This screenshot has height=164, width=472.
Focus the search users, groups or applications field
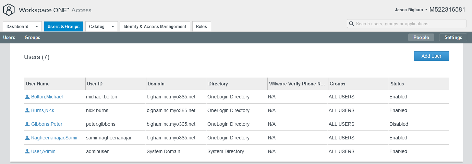[x=410, y=24]
